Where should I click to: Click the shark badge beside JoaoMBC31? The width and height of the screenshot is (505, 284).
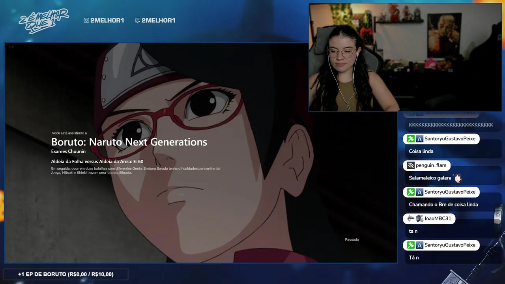(411, 219)
